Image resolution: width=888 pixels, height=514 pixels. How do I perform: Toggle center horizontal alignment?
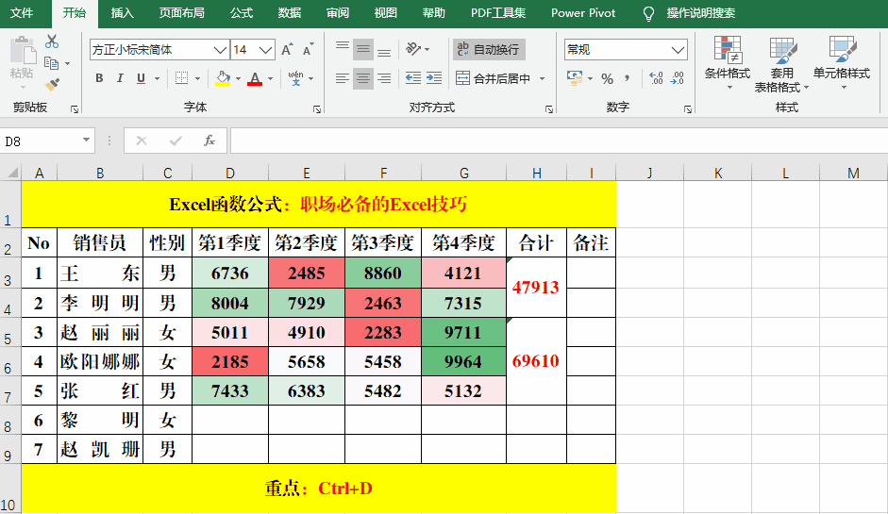coord(363,78)
